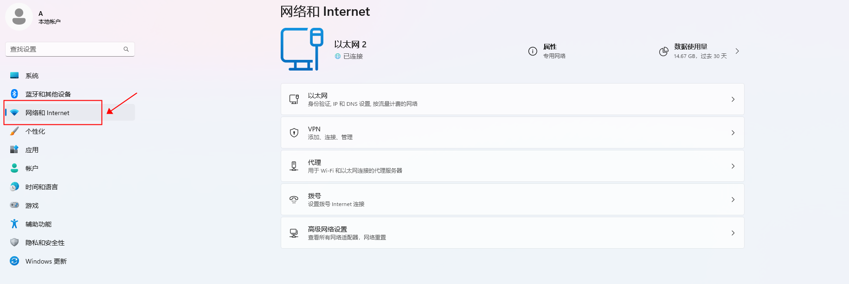Click the Windows 更新 sync icon
Screen dimensions: 849x284
pos(14,261)
